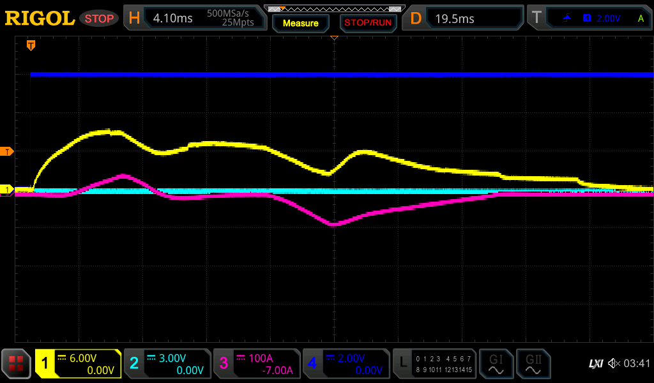Viewport: 654px width, 383px height.
Task: Click the yellow channel 1 ground marker
Action: (x=7, y=190)
